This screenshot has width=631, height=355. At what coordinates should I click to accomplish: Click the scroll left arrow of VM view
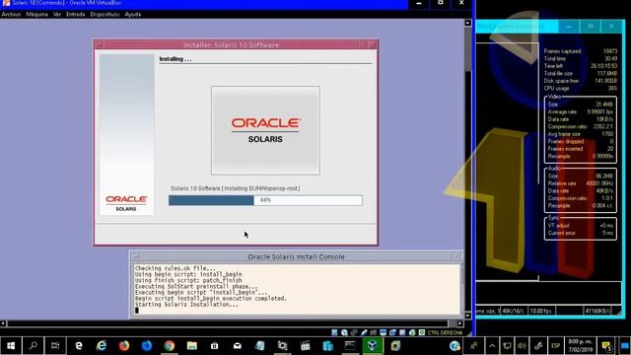click(3, 323)
